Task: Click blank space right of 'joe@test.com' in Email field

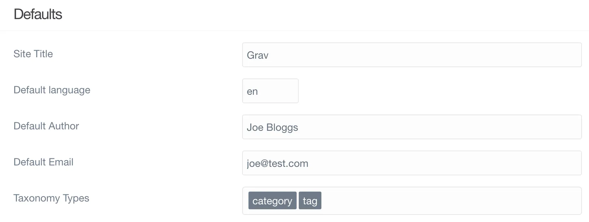Action: 444,163
